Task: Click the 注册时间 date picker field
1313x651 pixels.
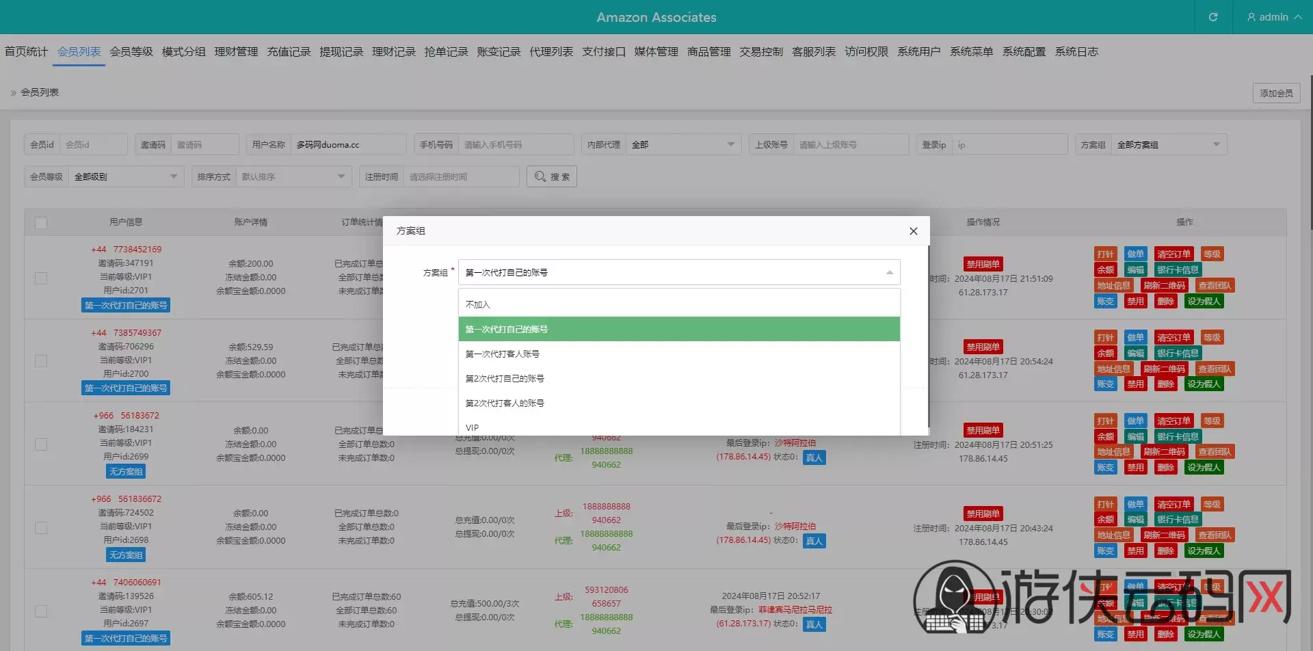Action: [x=461, y=176]
